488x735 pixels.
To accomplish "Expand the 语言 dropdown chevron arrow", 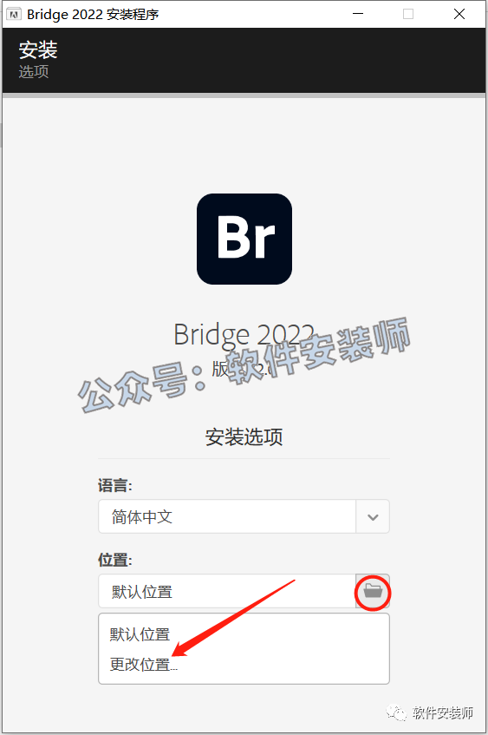I will (x=373, y=516).
